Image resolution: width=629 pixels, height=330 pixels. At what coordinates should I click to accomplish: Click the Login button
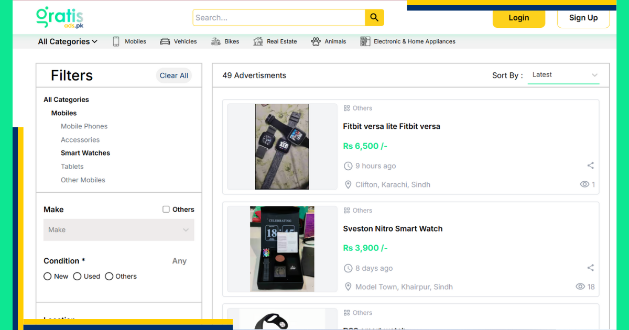(x=519, y=18)
